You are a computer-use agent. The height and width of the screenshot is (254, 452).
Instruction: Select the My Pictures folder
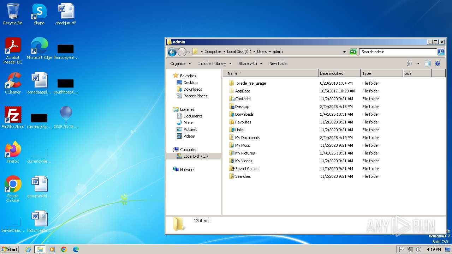245,153
